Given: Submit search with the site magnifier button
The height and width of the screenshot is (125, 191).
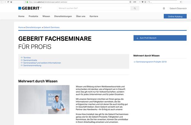Looking at the screenshot, I should coord(135,8).
